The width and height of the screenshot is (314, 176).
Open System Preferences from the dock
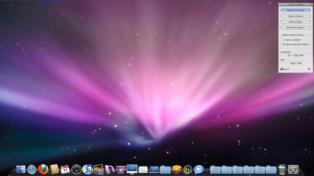click(293, 170)
